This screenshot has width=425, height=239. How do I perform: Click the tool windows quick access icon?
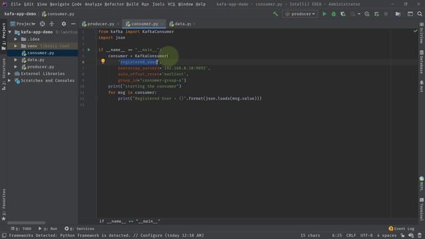[x=4, y=236]
